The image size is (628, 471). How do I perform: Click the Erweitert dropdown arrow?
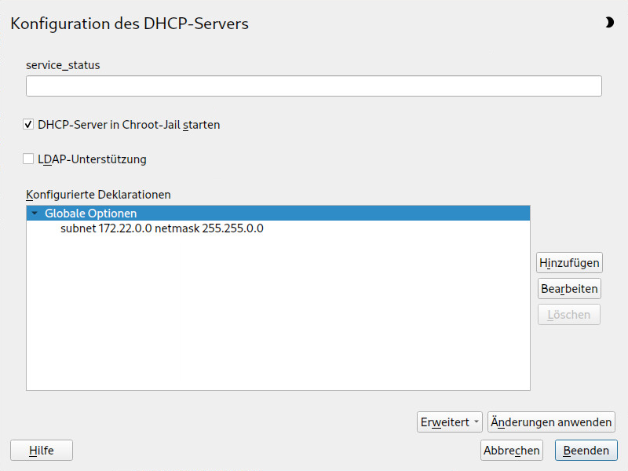click(476, 422)
